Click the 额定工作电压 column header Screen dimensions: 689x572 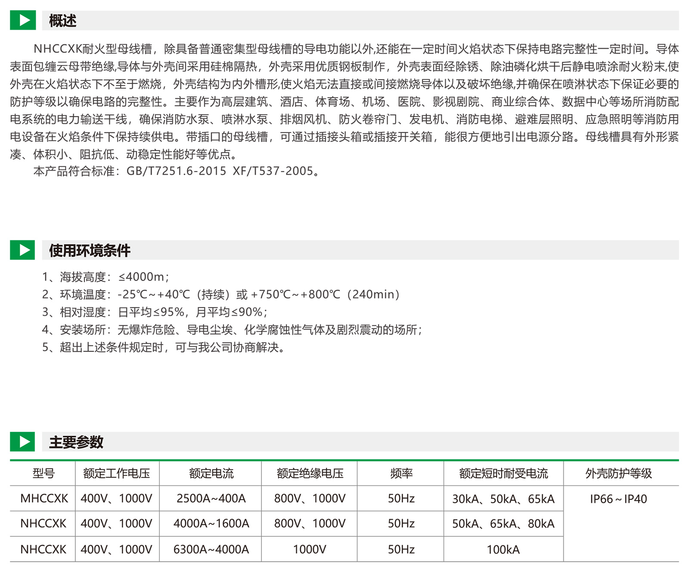point(117,474)
